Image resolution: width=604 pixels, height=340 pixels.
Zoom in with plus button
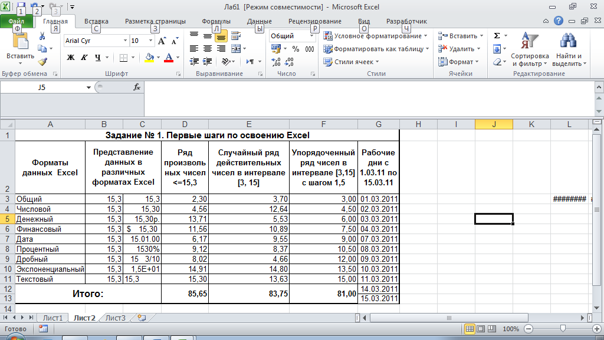coord(597,329)
